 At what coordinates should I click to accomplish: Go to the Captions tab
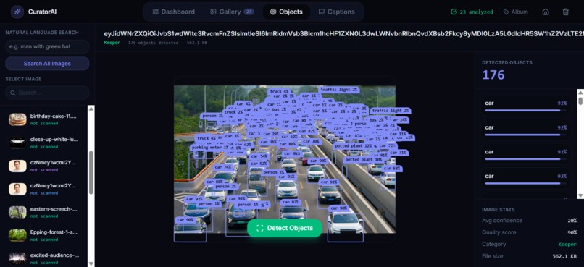tap(336, 12)
